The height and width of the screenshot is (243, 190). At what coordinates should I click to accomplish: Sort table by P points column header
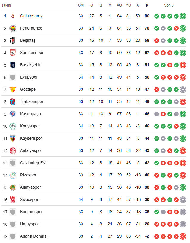(147, 5)
